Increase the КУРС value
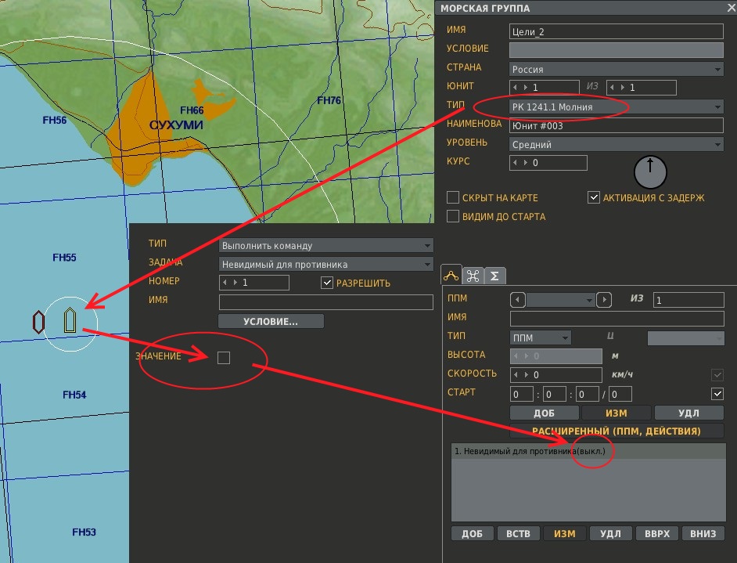Image resolution: width=737 pixels, height=563 pixels. (526, 163)
